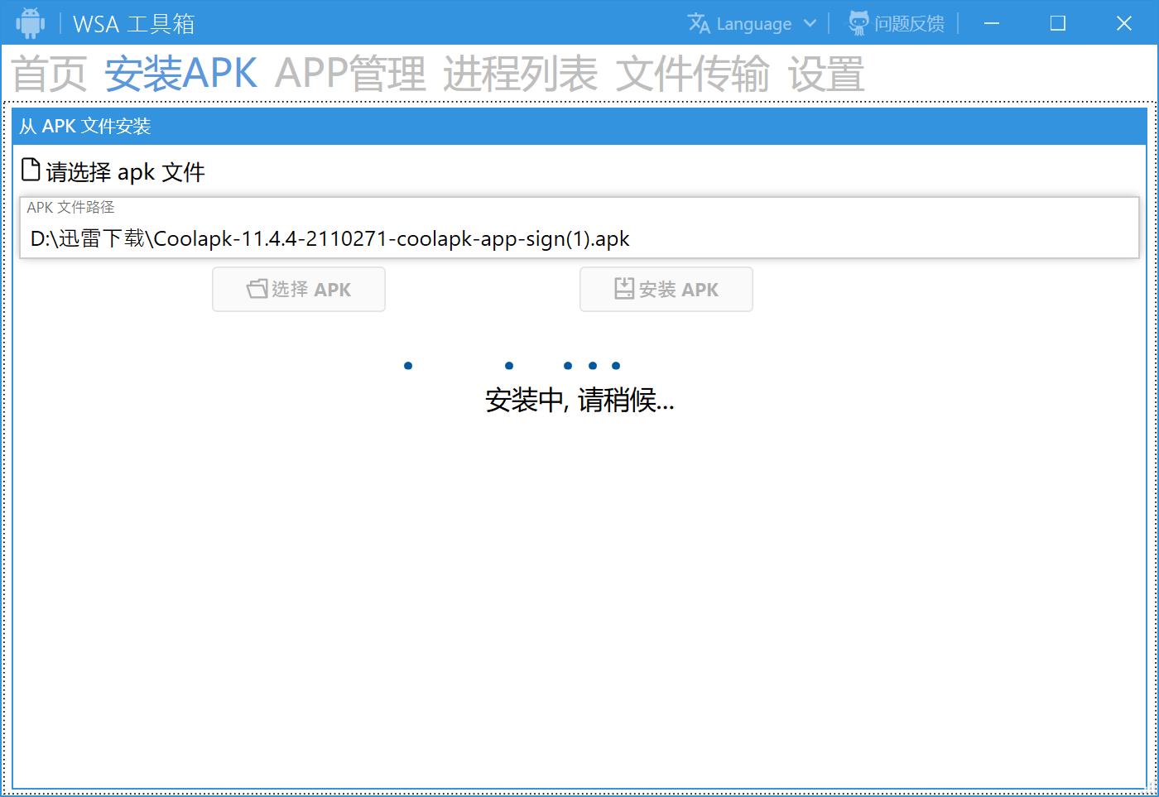
Task: Click the WSA 工具箱 window title
Action: click(x=134, y=24)
